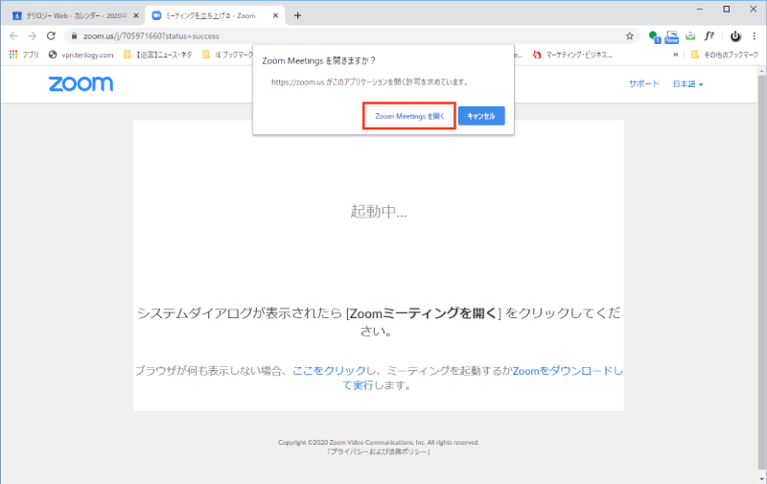The height and width of the screenshot is (484, 767).
Task: Open a new browser tab
Action: (x=297, y=15)
